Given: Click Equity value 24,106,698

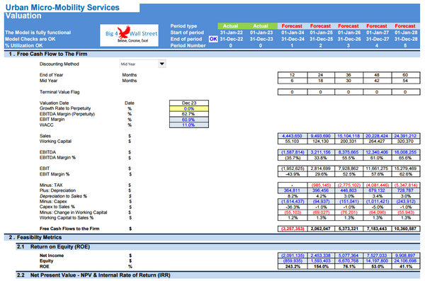Looking at the screenshot, I should point(405,261).
